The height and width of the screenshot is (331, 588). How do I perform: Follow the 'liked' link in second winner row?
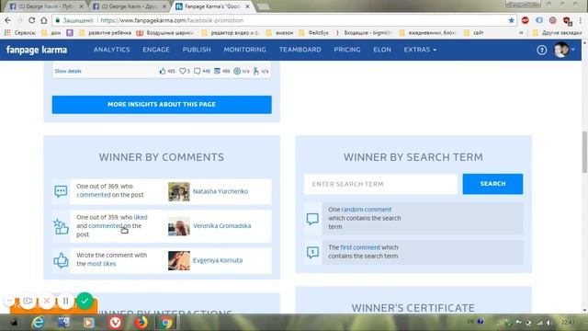141,217
